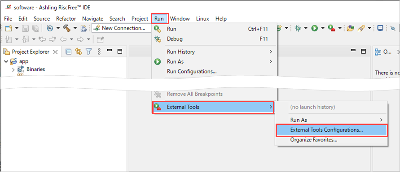The width and height of the screenshot is (400, 172).
Task: Toggle Link with Editor in Project Explorer
Action: (x=78, y=52)
